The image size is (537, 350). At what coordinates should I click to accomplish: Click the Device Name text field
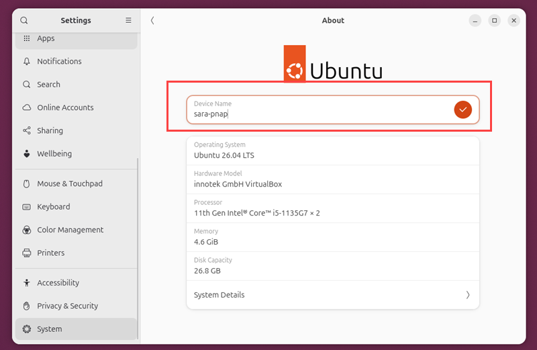(x=332, y=110)
